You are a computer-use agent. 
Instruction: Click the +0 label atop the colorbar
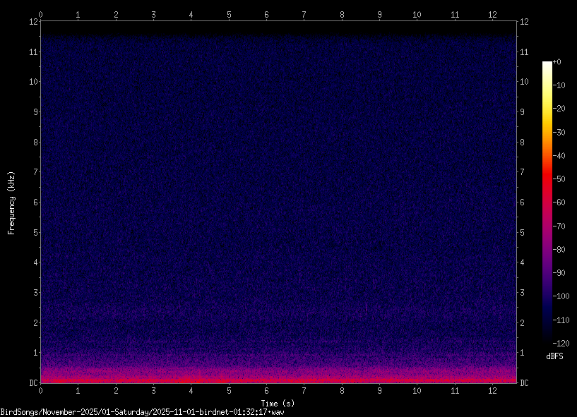(x=557, y=62)
